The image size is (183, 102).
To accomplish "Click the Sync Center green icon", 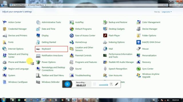I will (x=138, y=69).
